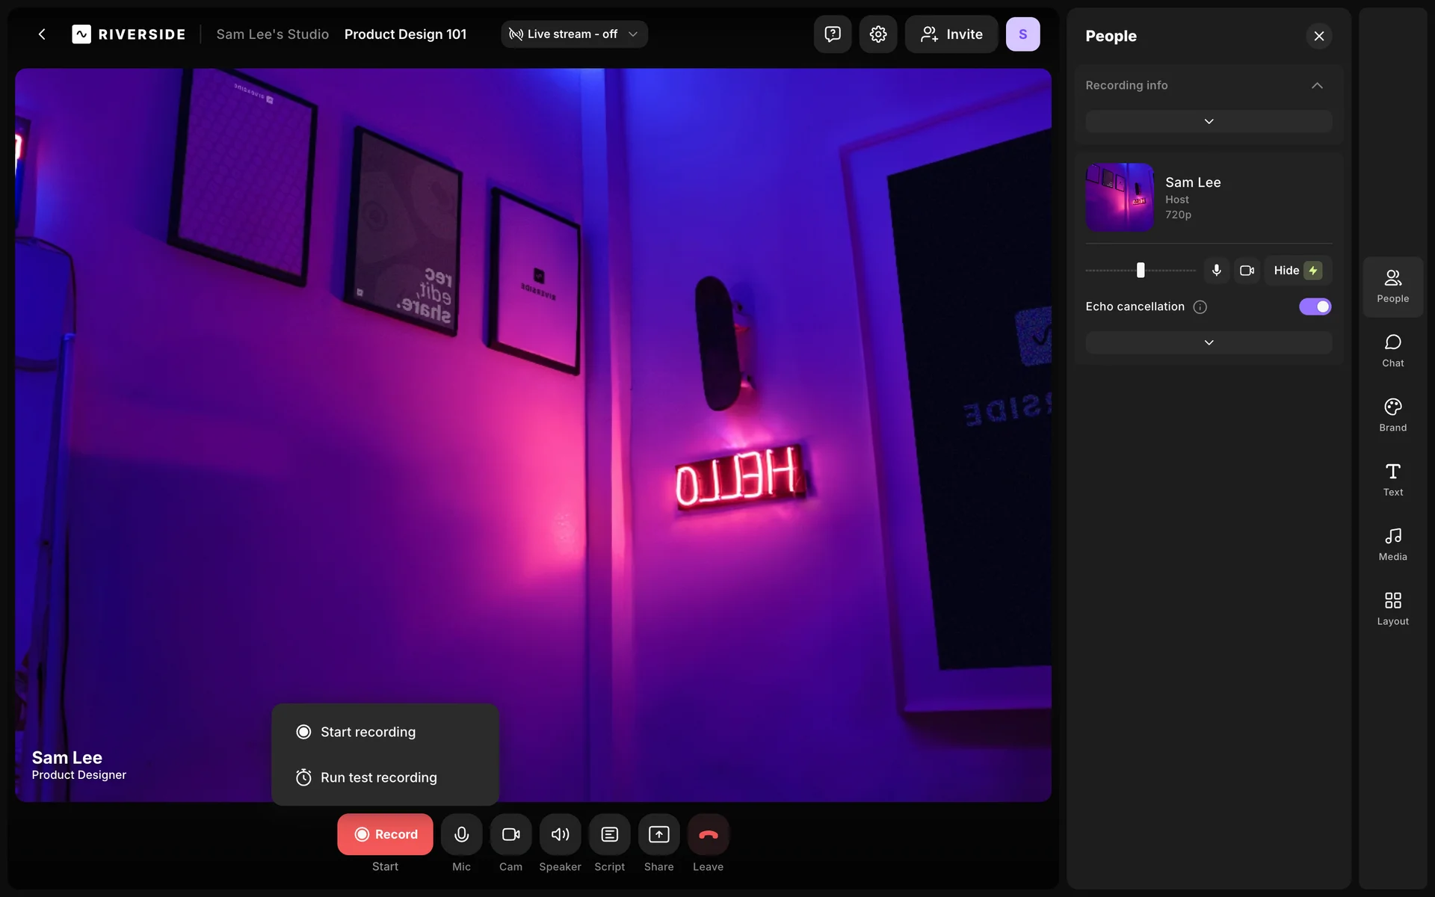
Task: Open studio settings gear icon
Action: point(877,34)
